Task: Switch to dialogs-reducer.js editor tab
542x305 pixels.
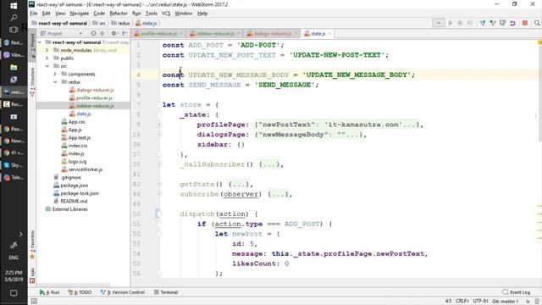Action: pos(272,34)
